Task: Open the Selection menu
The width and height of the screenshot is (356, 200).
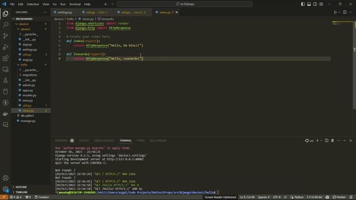Action: (x=33, y=4)
